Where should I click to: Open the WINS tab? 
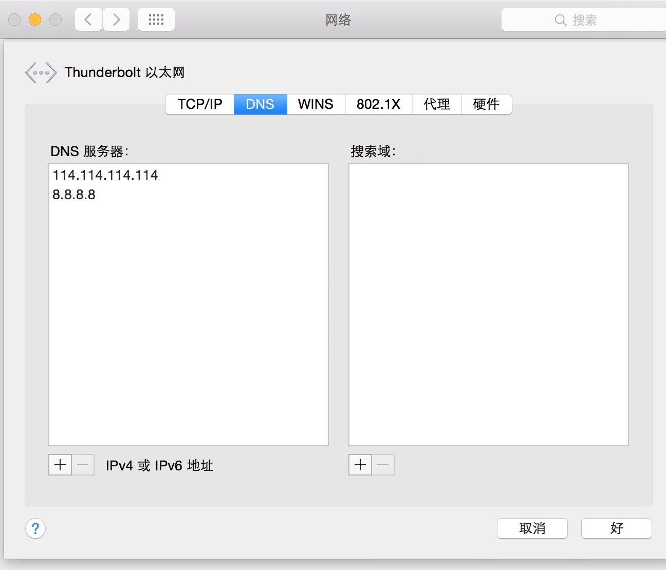tap(316, 104)
